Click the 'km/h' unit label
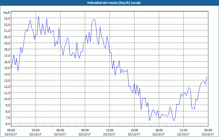The height and width of the screenshot is (137, 219). 7,13
